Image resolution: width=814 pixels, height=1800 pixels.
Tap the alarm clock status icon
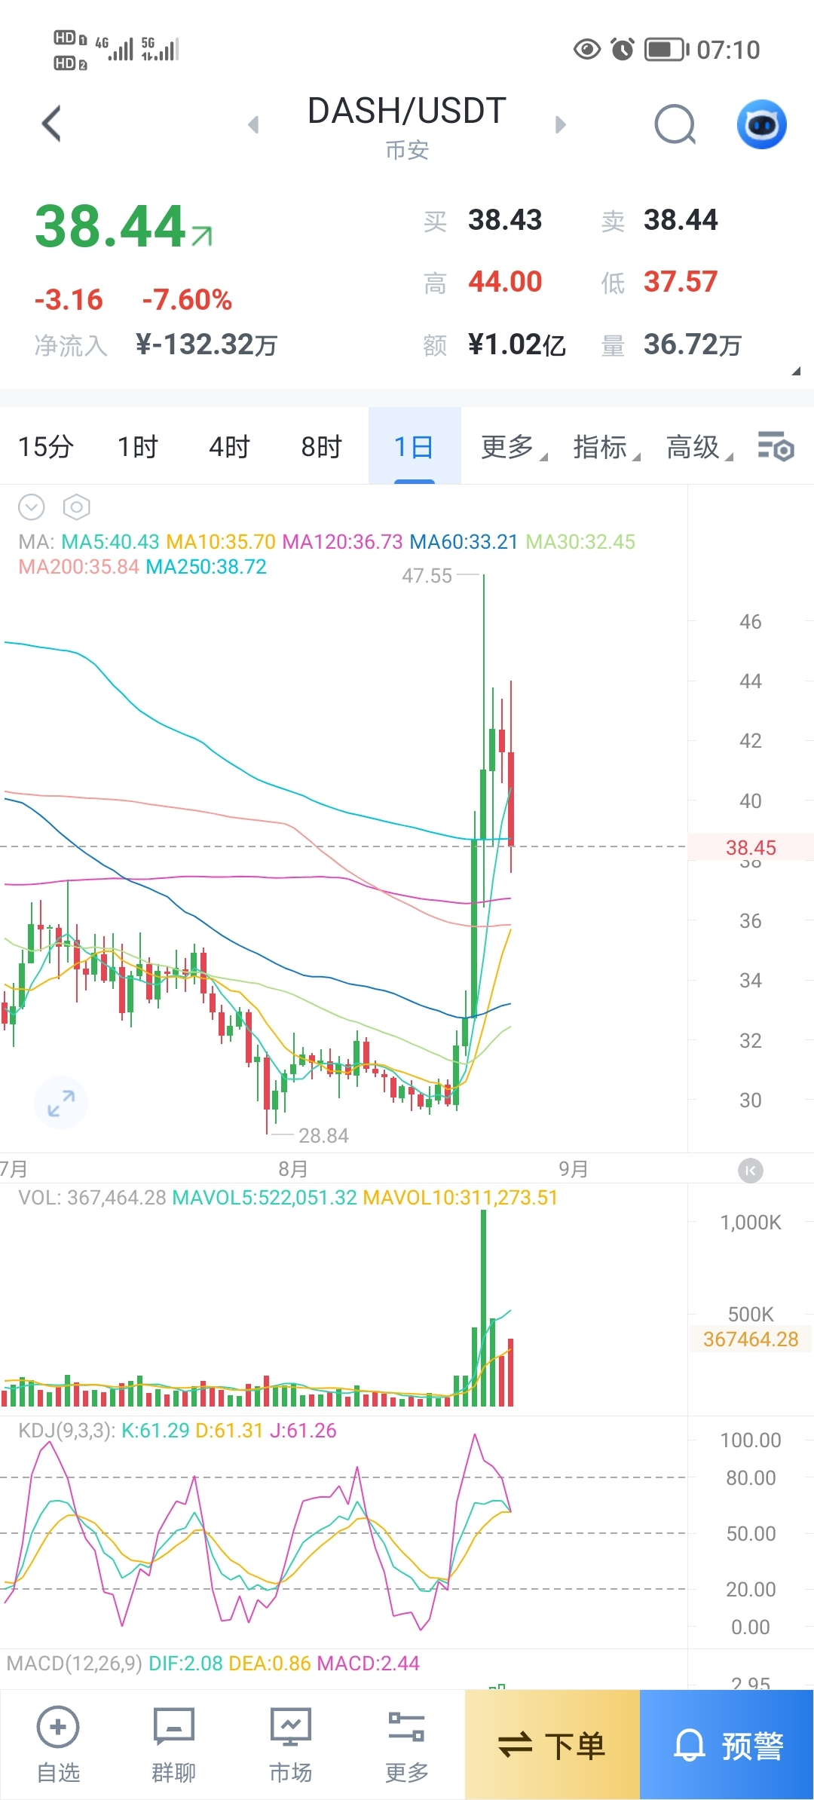[623, 50]
